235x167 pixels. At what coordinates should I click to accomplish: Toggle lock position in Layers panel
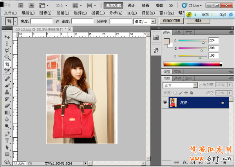coord(186,93)
